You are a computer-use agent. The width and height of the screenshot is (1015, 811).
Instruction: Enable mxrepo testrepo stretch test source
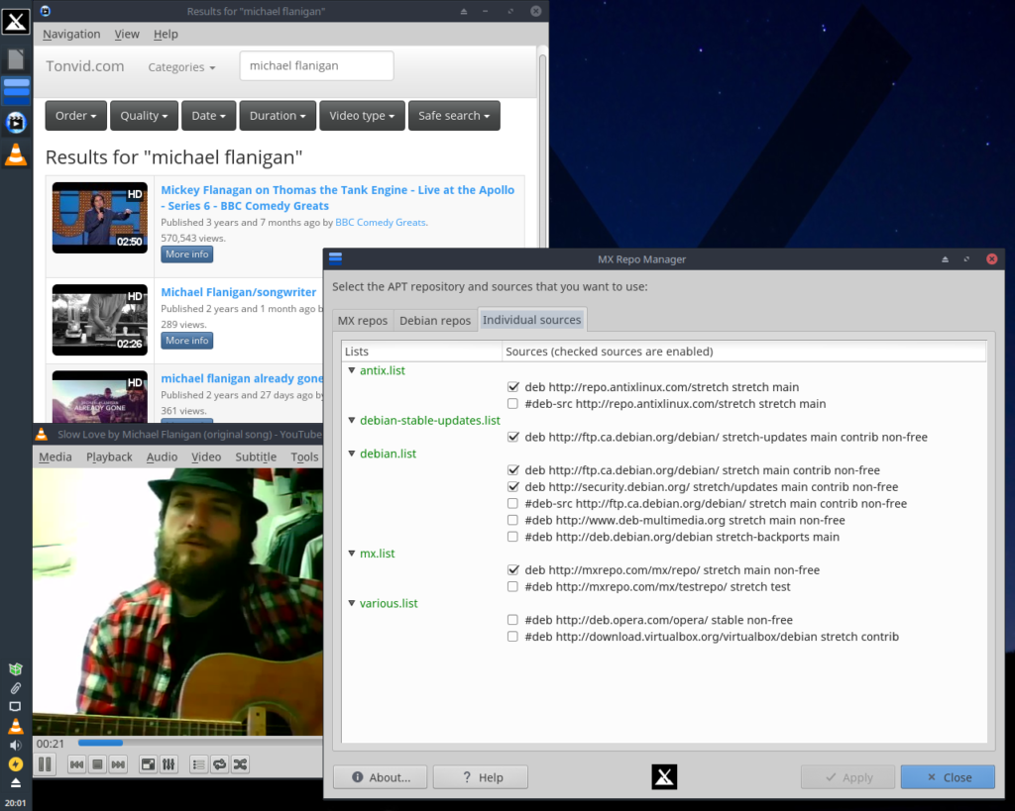pyautogui.click(x=512, y=586)
